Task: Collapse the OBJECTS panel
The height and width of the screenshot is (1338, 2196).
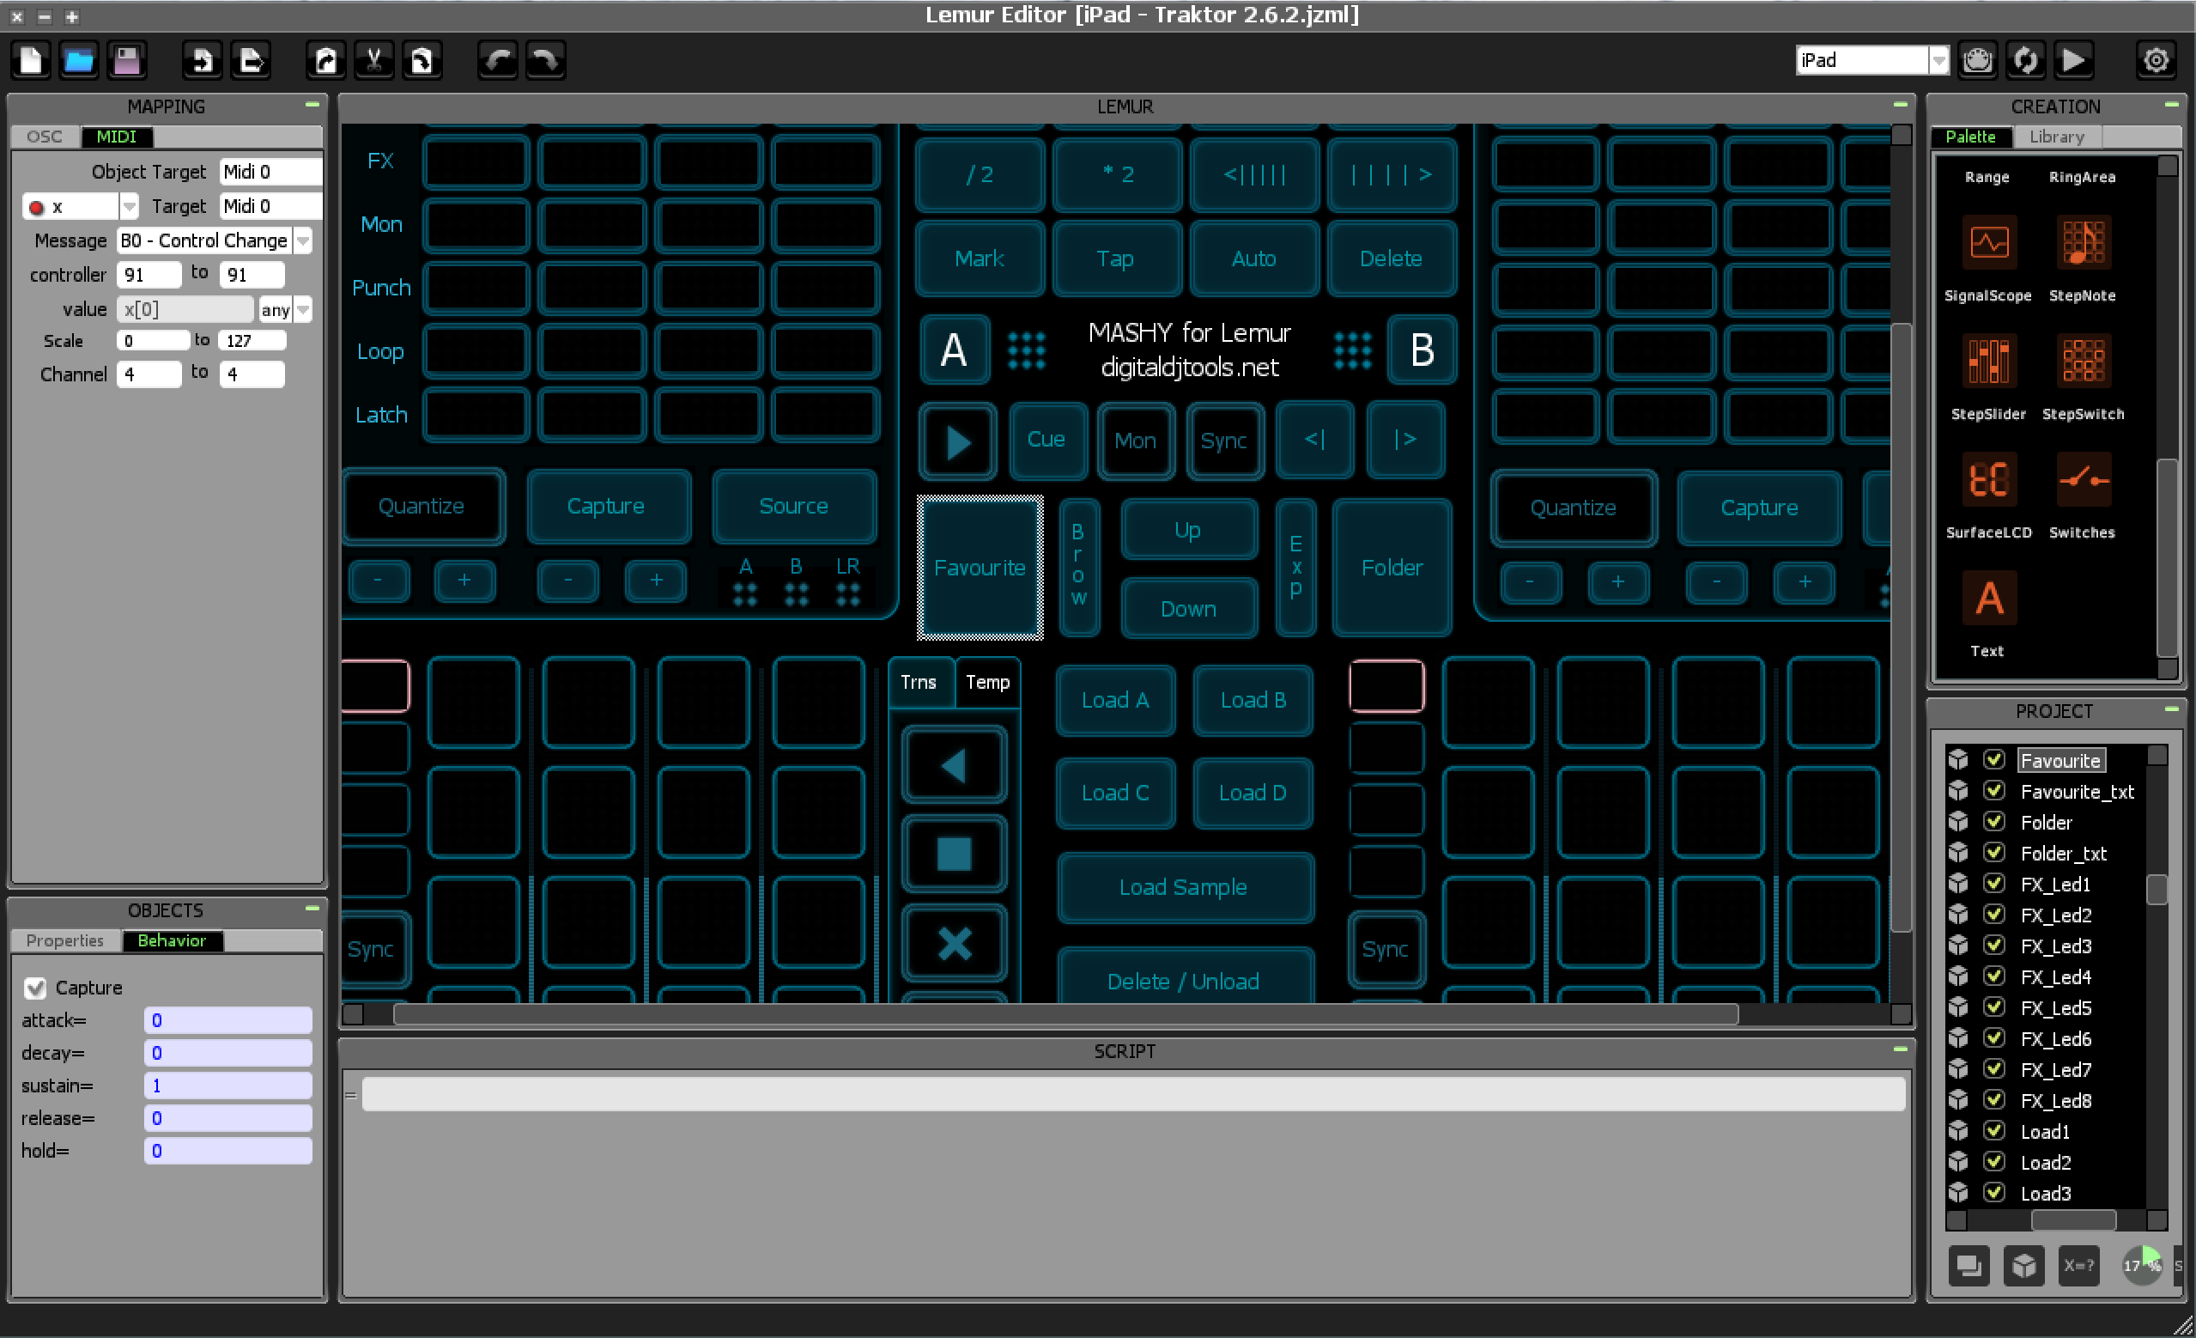Action: pos(312,909)
